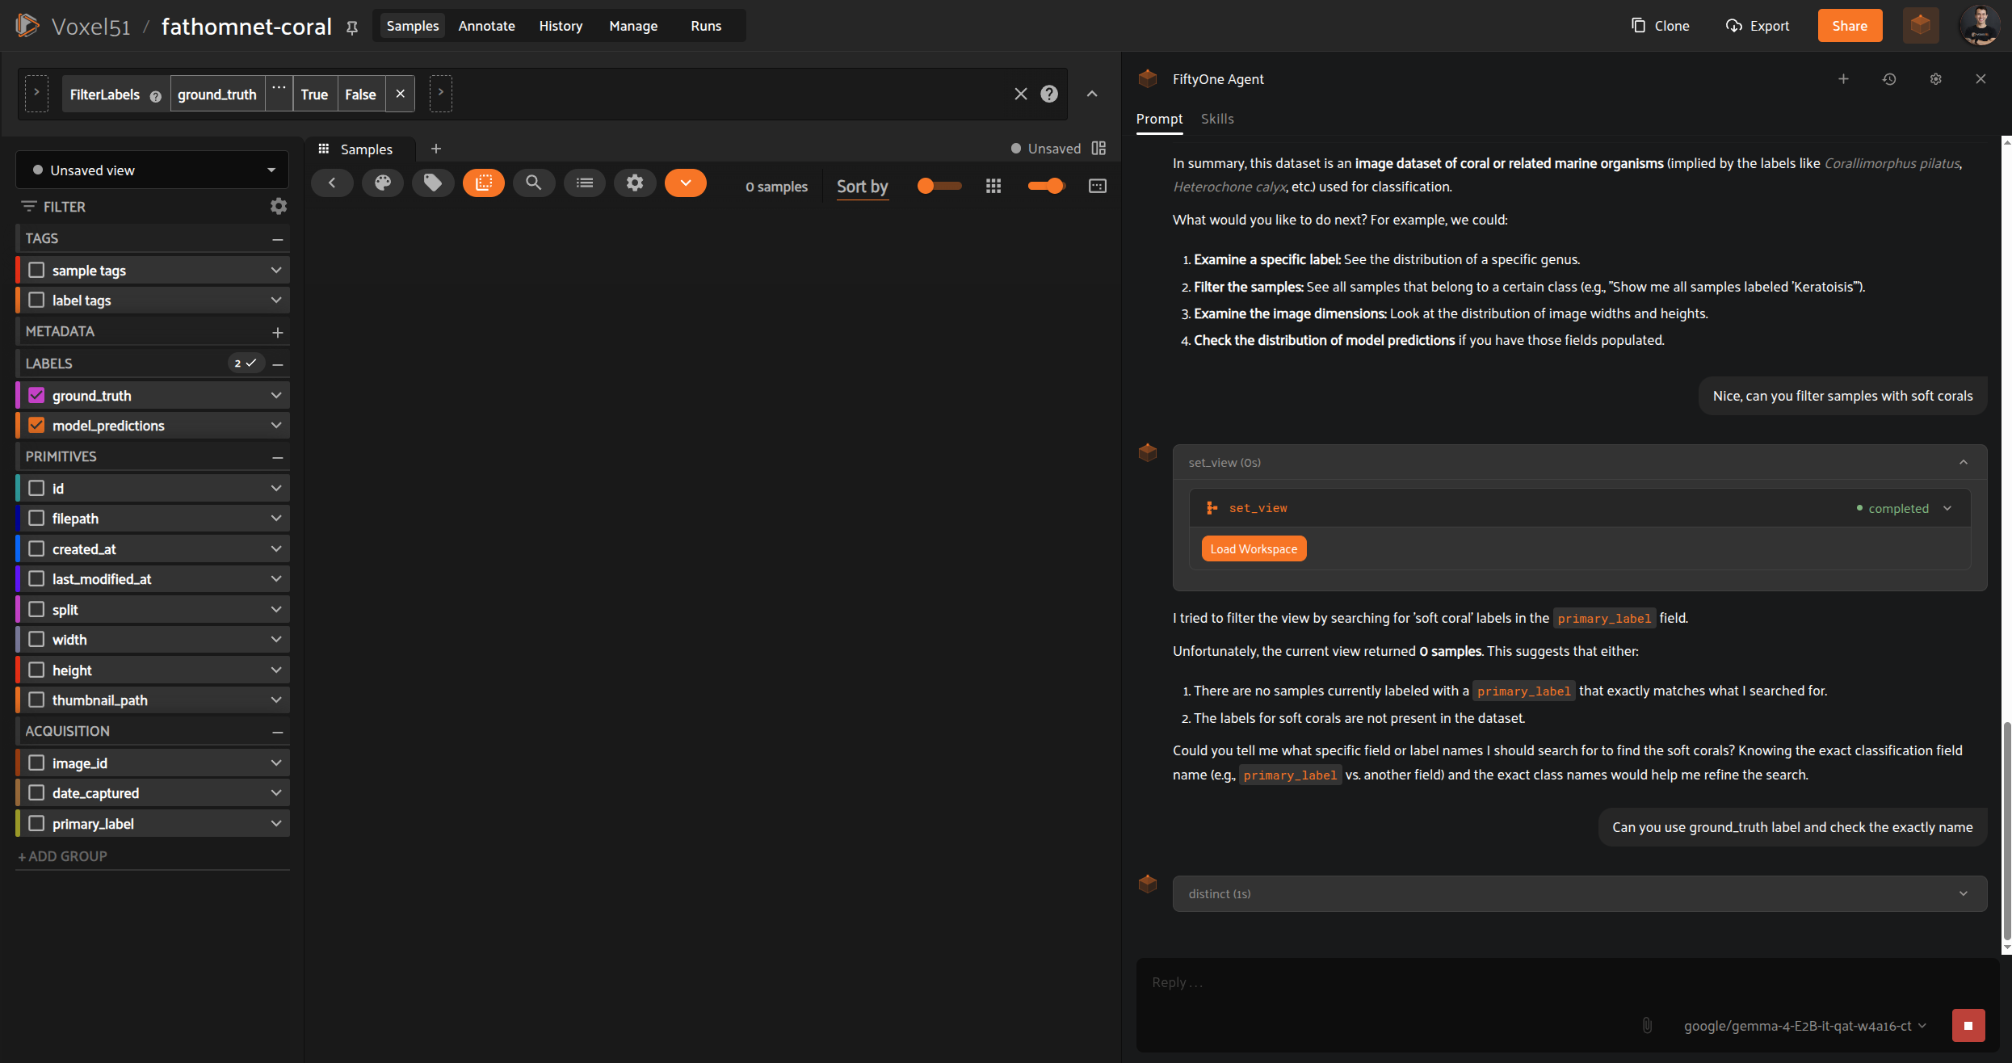
Task: Close the FiftyOne Agent panel
Action: point(1980,79)
